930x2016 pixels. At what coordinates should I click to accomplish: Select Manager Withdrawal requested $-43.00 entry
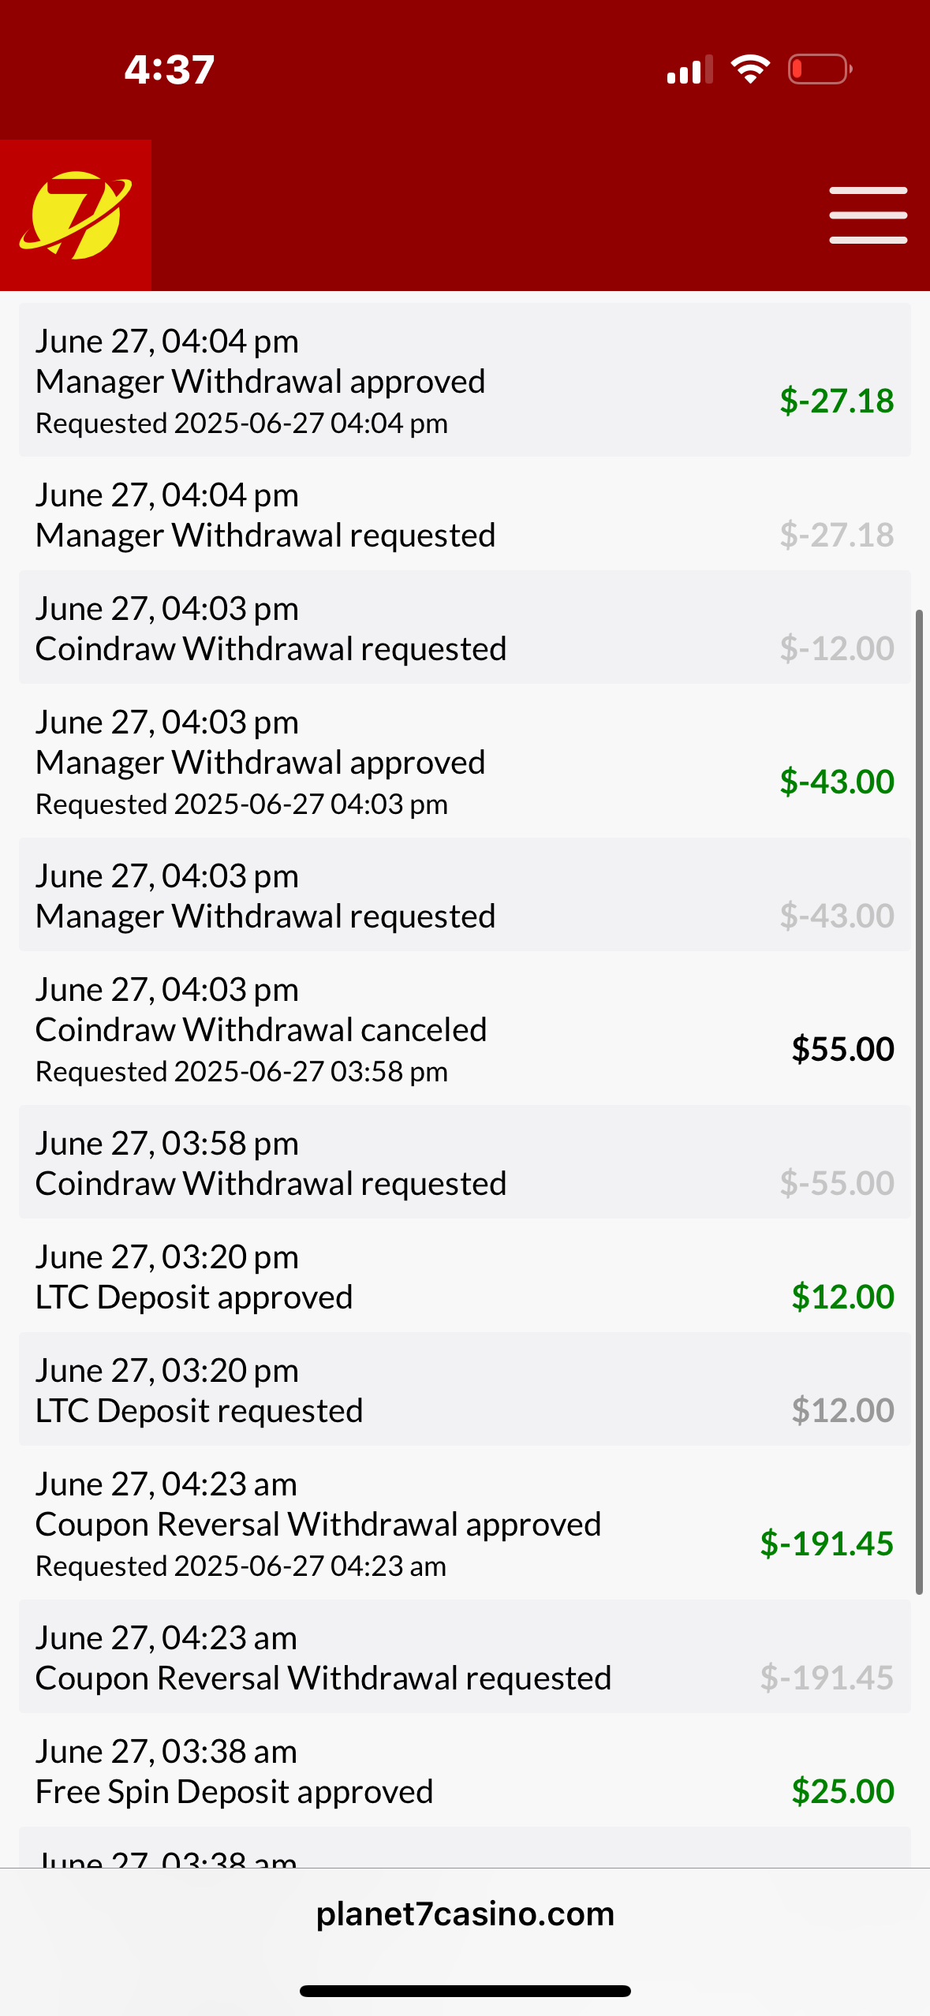pyautogui.click(x=465, y=895)
